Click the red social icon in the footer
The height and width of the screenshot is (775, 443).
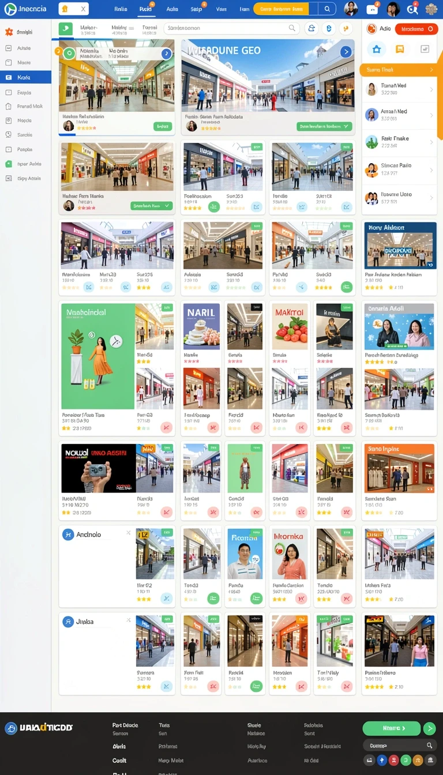393,761
